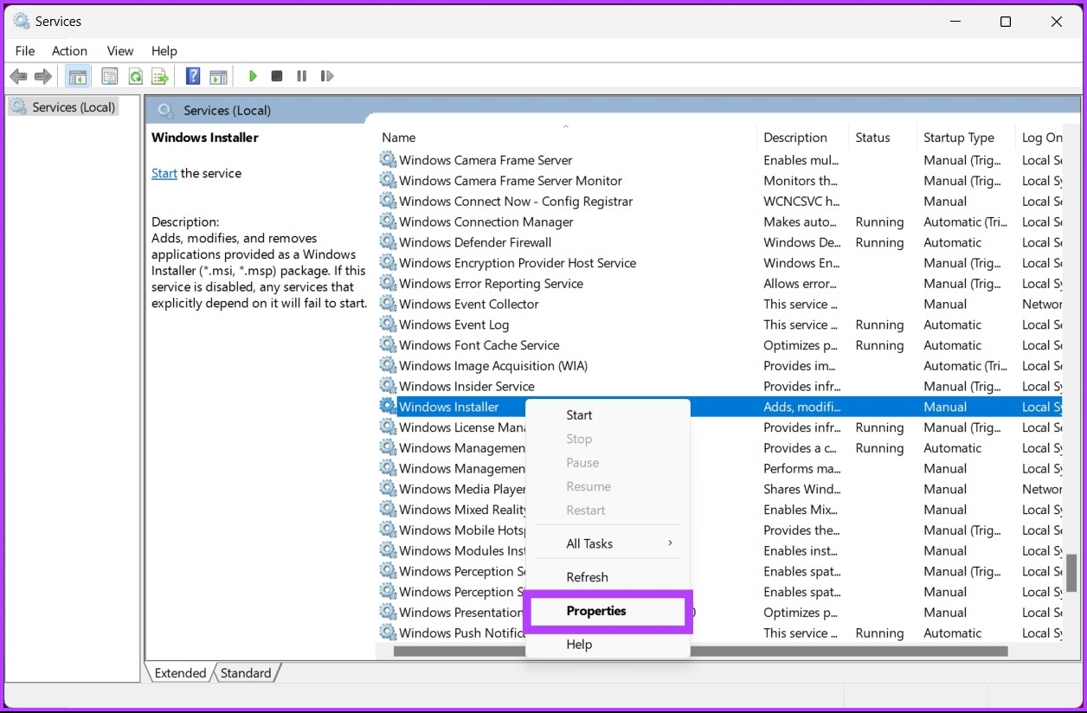Select the Windows Event Collector row
This screenshot has width=1087, height=713.
tap(721, 304)
